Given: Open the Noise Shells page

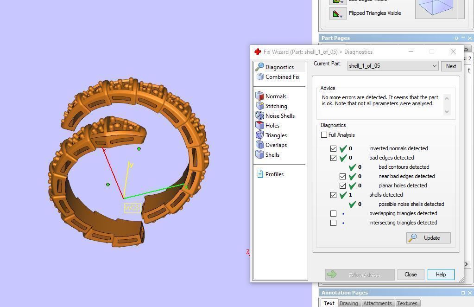Looking at the screenshot, I should [x=275, y=115].
